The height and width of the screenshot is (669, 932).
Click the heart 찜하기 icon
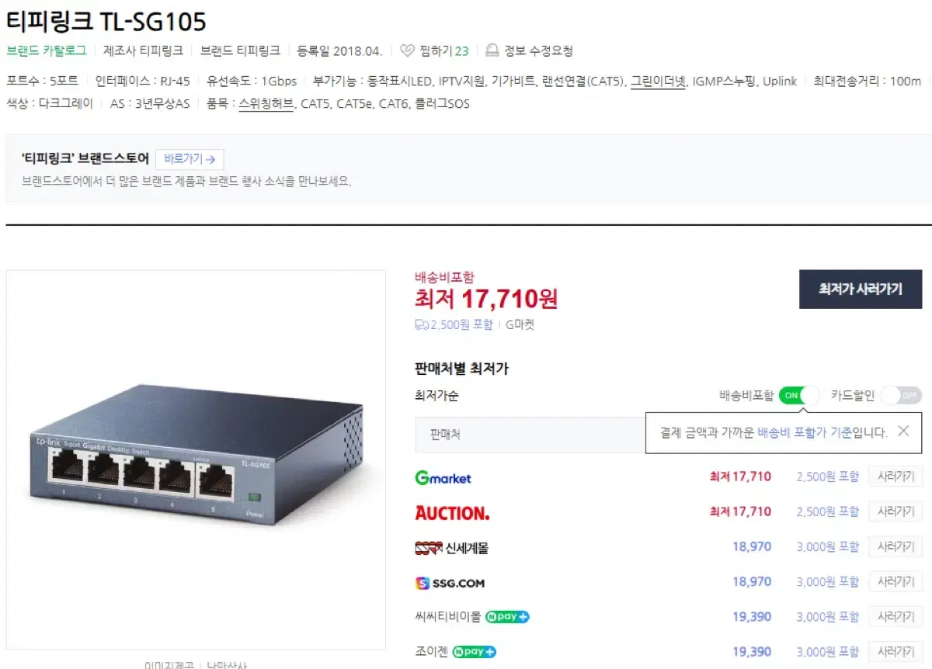(408, 51)
